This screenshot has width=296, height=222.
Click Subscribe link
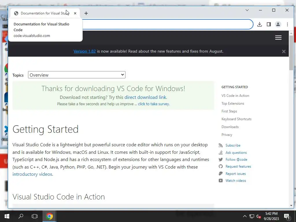tap(233, 145)
